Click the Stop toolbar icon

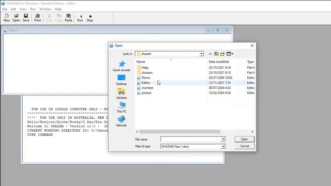tap(89, 18)
